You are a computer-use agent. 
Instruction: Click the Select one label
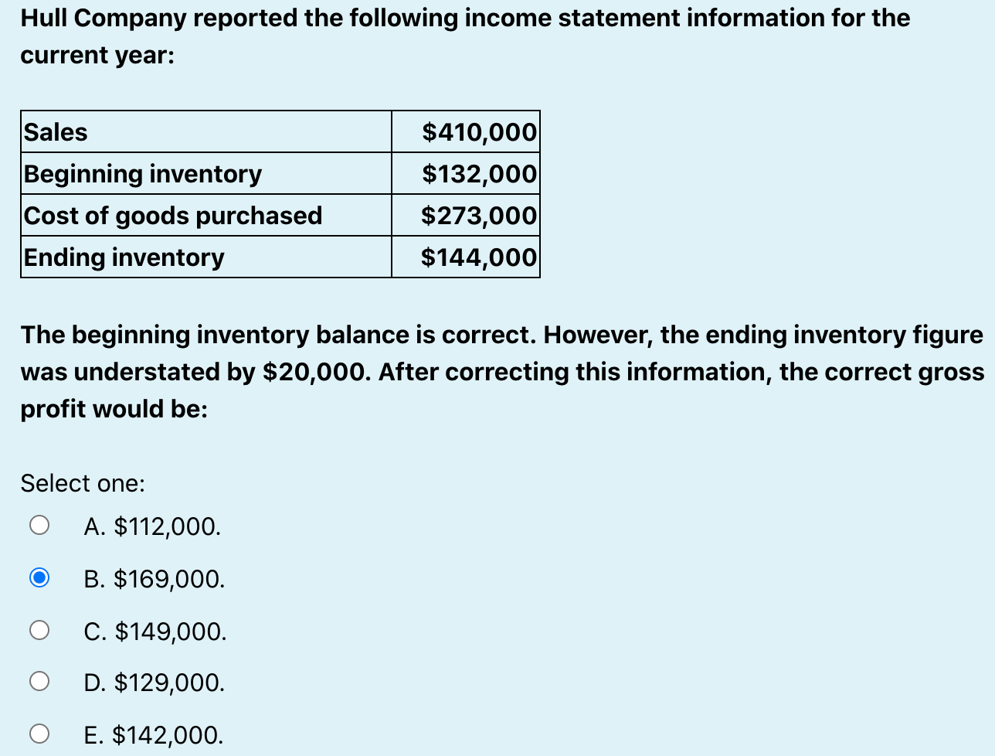coord(82,483)
